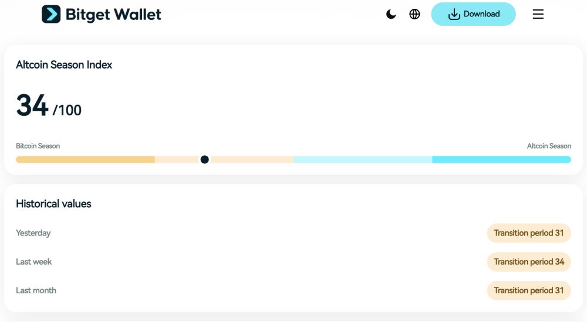
Task: Click the light cyan bar segment
Action: click(x=363, y=159)
